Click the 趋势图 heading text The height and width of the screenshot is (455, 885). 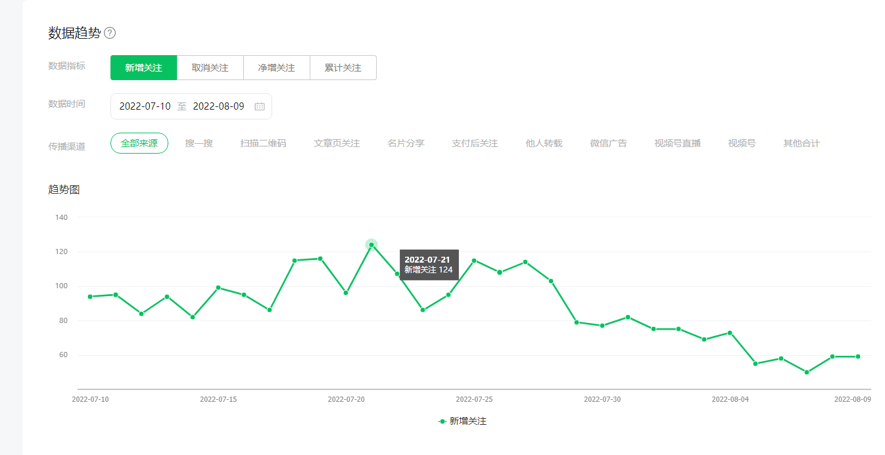pyautogui.click(x=64, y=190)
